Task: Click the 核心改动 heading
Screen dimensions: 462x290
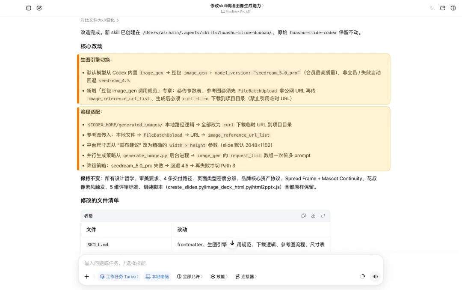Action: tap(92, 46)
